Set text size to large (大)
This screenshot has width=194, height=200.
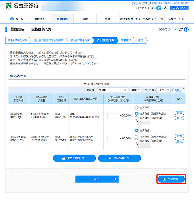coord(165,8)
